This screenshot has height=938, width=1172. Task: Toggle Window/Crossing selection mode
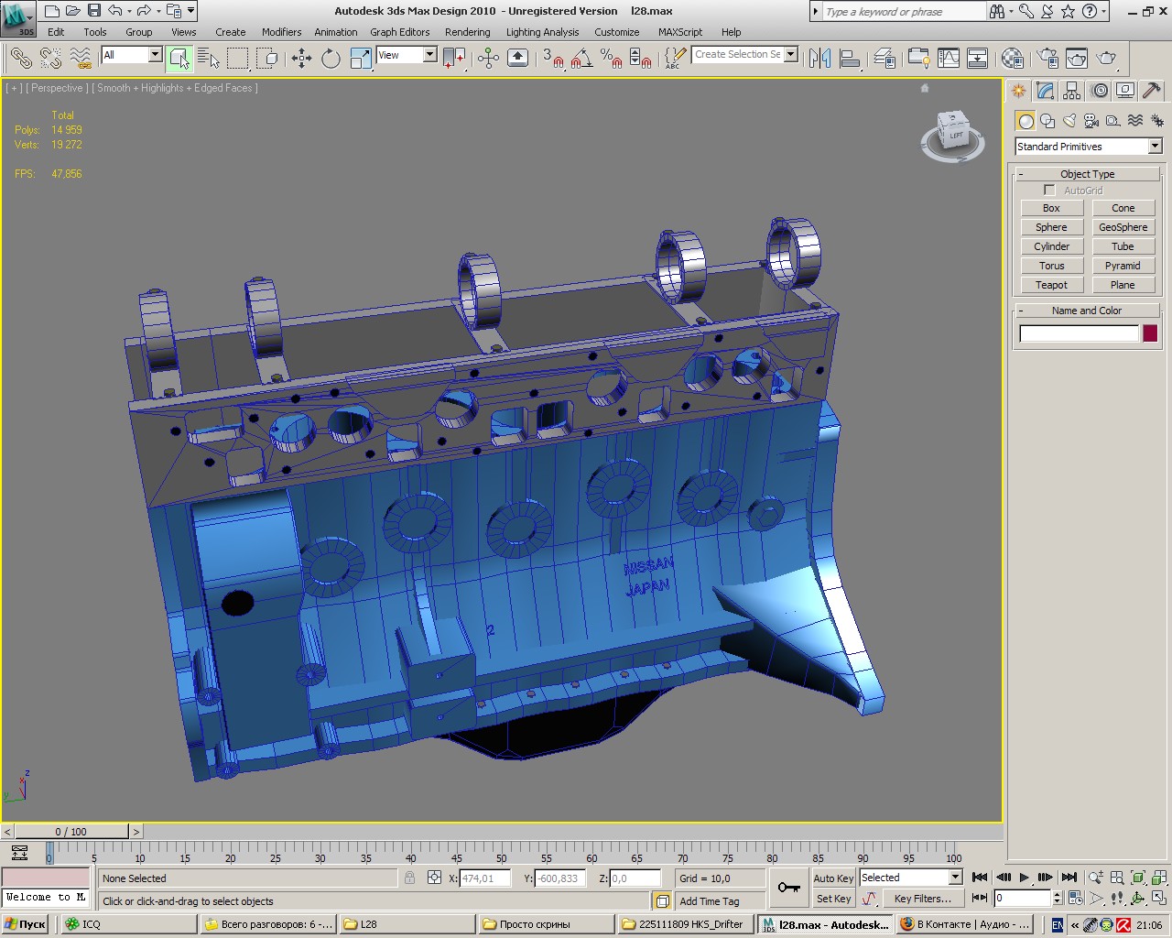[267, 58]
